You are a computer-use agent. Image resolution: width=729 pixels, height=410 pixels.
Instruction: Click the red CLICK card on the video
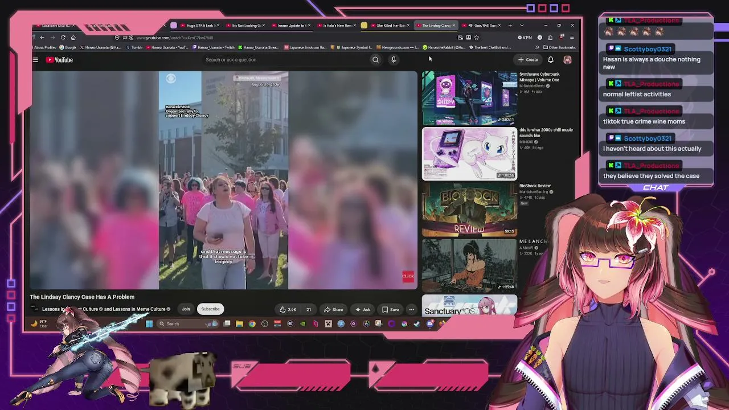tap(408, 277)
